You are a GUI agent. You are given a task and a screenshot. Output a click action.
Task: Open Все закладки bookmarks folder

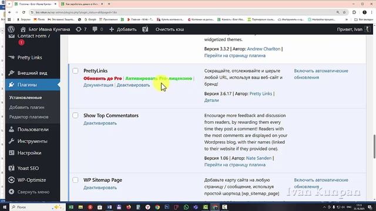click(363, 19)
